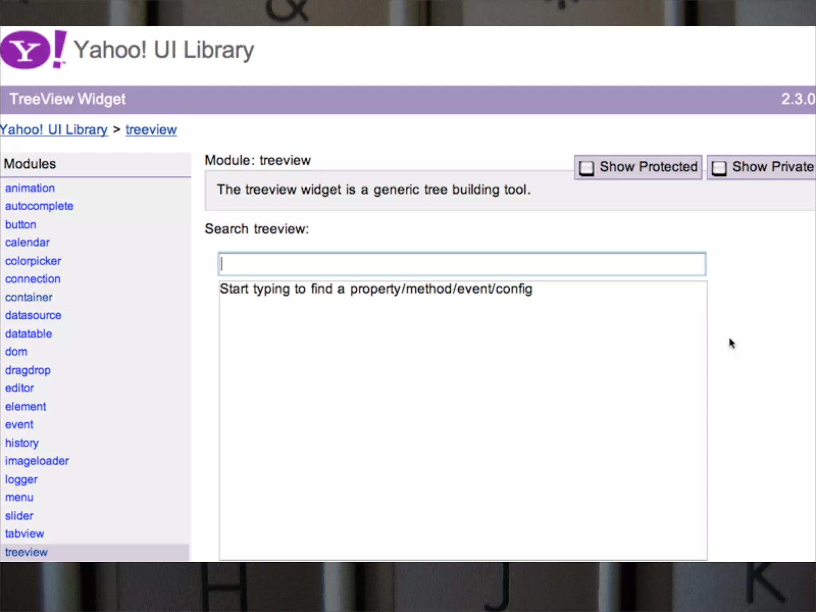The height and width of the screenshot is (612, 816).
Task: Select the highlighted treeview module item
Action: click(26, 552)
